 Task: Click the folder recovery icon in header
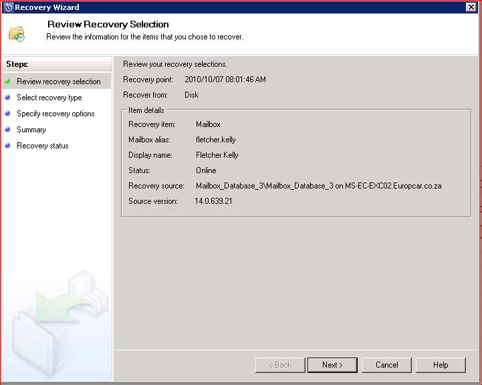click(17, 33)
